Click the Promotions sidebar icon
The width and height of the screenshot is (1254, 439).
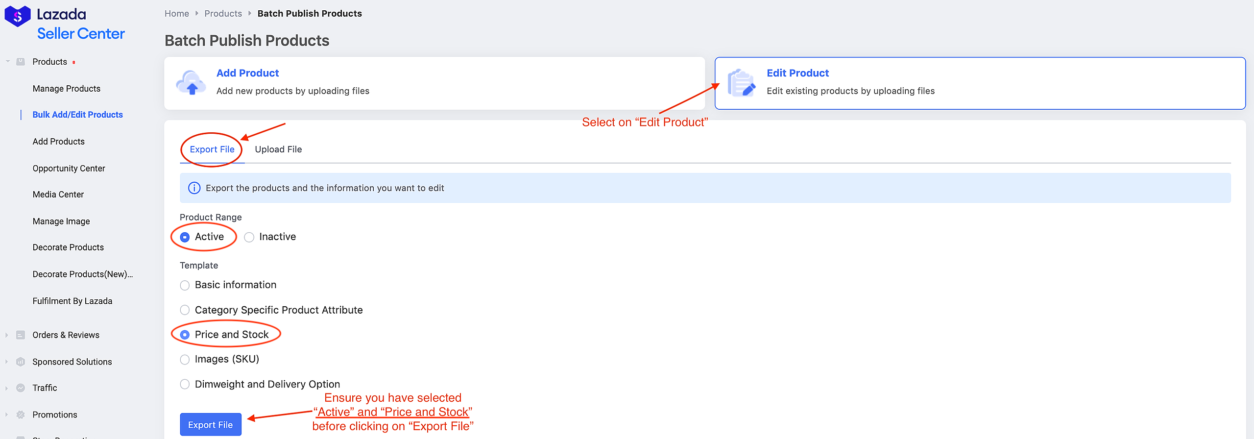pos(21,415)
